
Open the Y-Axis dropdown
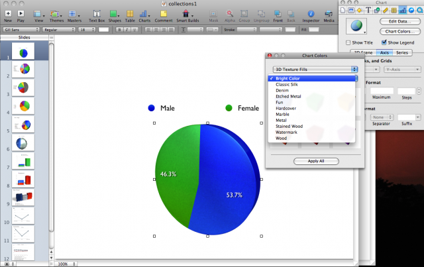click(x=402, y=70)
